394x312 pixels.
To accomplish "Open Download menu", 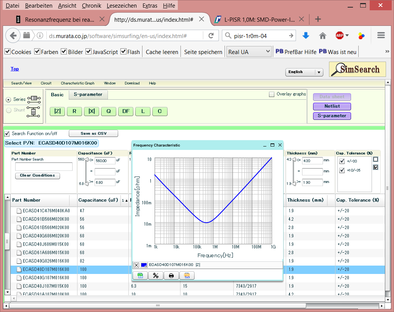I will click(x=132, y=83).
